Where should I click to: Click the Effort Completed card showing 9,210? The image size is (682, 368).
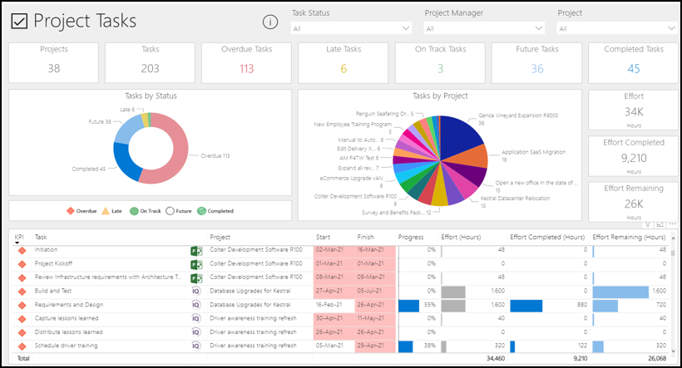pyautogui.click(x=633, y=156)
